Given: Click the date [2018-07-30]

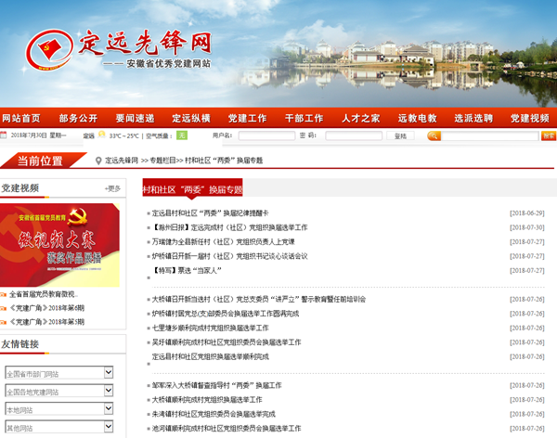Looking at the screenshot, I should (527, 227).
